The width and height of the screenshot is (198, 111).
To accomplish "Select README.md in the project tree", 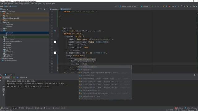I will click(9, 56).
